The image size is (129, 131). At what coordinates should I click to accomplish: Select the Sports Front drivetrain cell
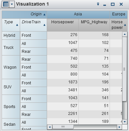pyautogui.click(x=34, y=98)
